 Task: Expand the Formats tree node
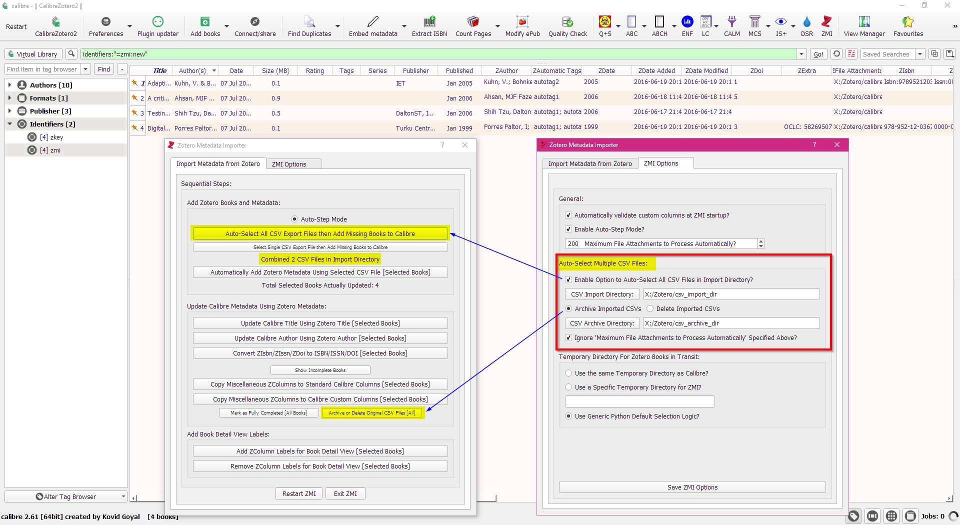9,98
